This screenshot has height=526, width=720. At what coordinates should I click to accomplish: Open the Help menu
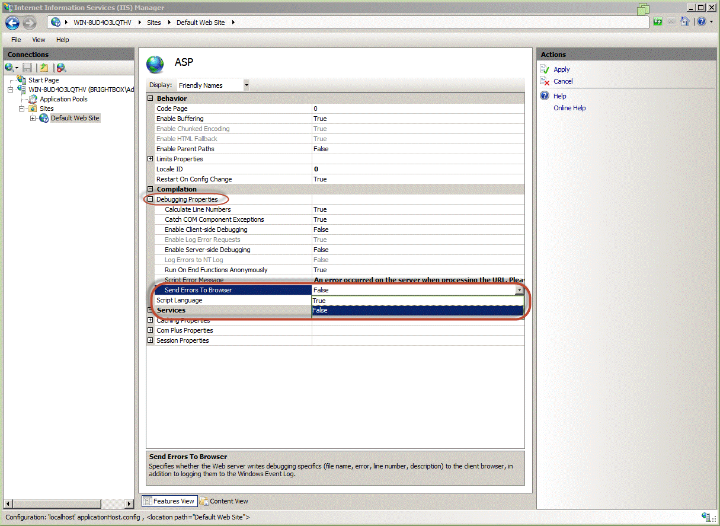pyautogui.click(x=63, y=40)
